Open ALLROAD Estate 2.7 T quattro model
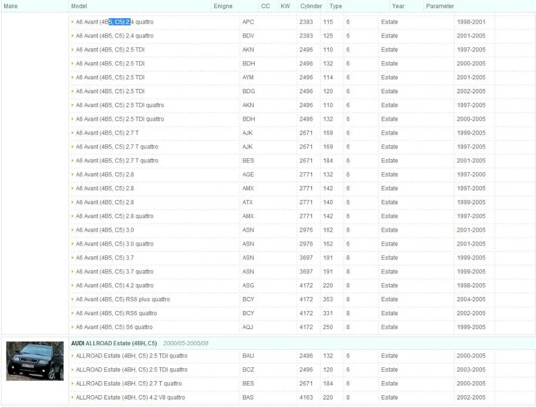 coord(129,384)
